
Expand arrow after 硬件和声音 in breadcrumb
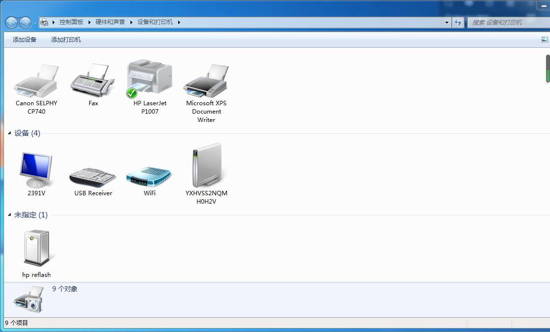click(131, 23)
